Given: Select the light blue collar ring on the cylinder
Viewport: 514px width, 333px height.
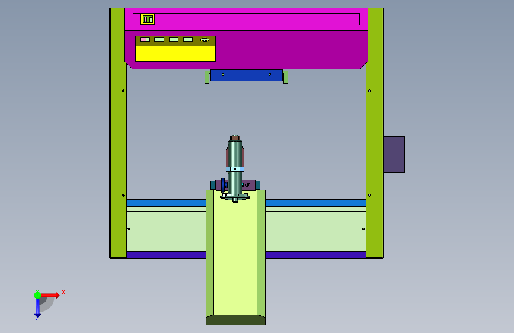Looking at the screenshot, I should point(235,169).
